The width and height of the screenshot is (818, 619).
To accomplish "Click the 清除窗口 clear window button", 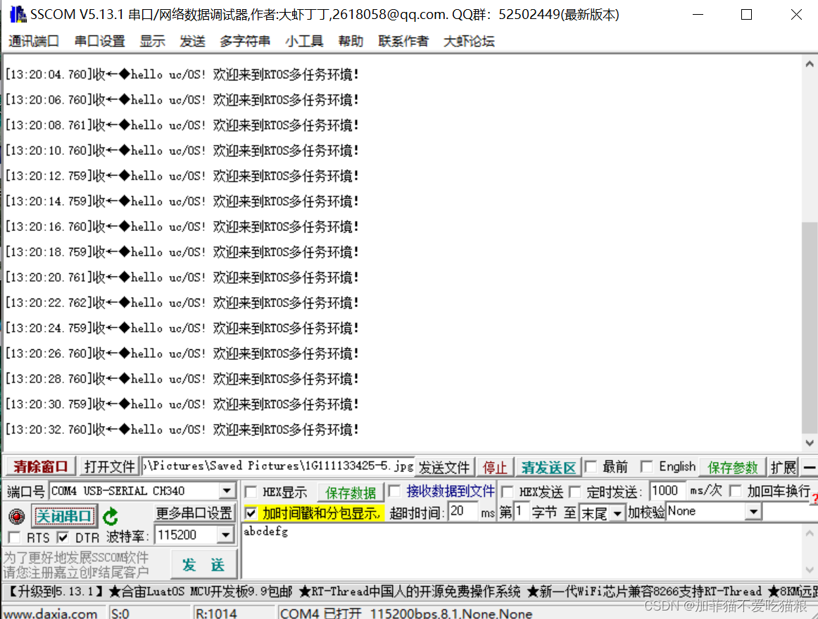I will pos(39,466).
